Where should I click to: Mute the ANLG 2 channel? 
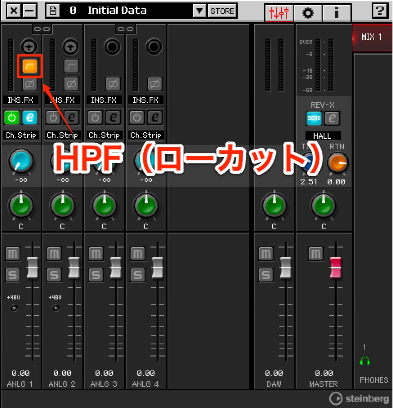click(x=54, y=254)
